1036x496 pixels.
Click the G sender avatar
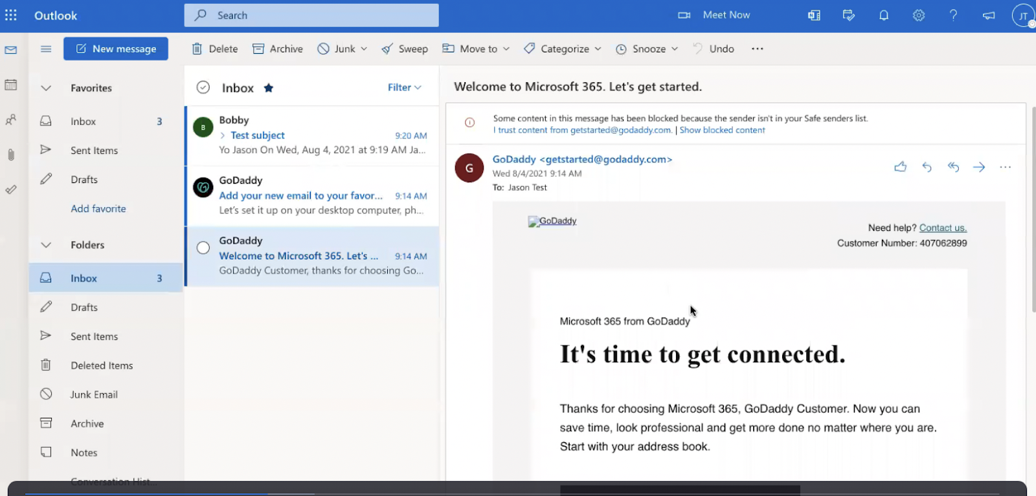tap(469, 168)
